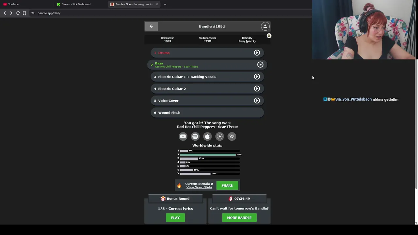Click the Red Hot Chili Peppers answer text
This screenshot has height=235, width=418.
[207, 127]
